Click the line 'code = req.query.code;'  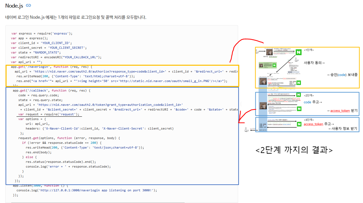39,95
